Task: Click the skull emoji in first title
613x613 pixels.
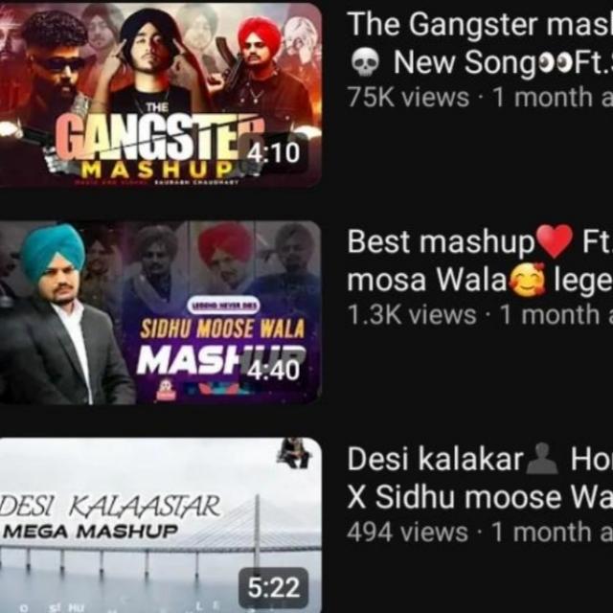Action: pyautogui.click(x=365, y=62)
